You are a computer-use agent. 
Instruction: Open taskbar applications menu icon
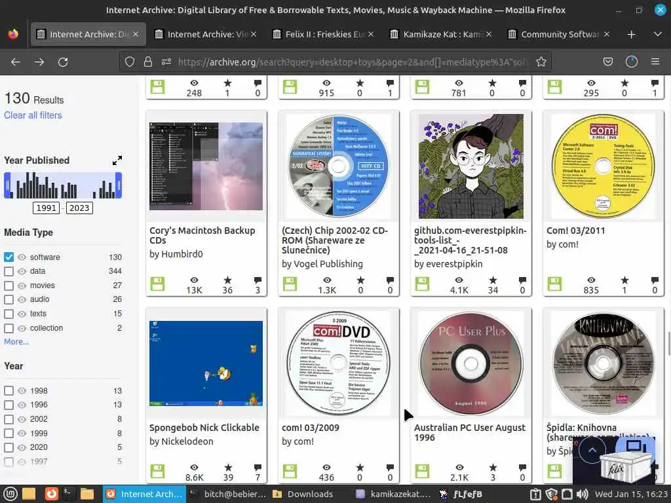(x=10, y=494)
